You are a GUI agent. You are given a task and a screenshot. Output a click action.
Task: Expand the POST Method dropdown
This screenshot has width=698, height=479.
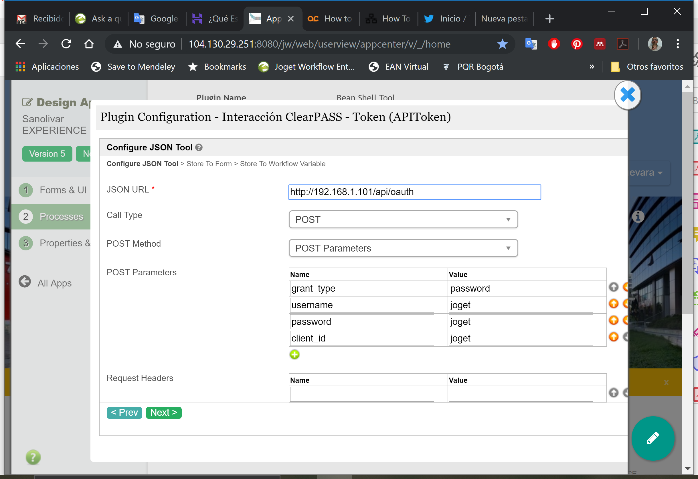coord(403,248)
